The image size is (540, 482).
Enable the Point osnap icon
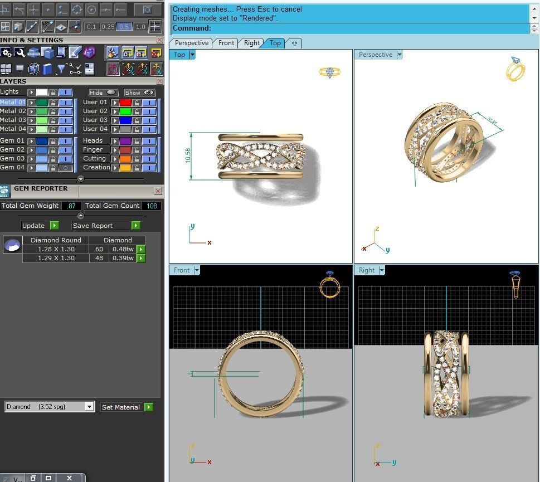coord(48,9)
